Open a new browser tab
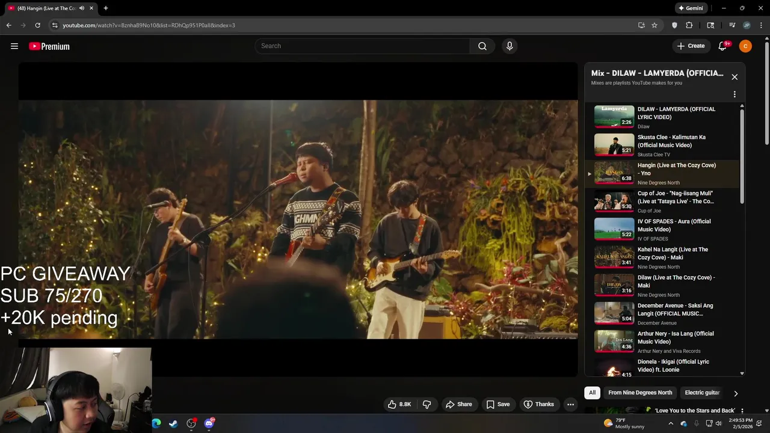The height and width of the screenshot is (433, 770). pos(105,8)
